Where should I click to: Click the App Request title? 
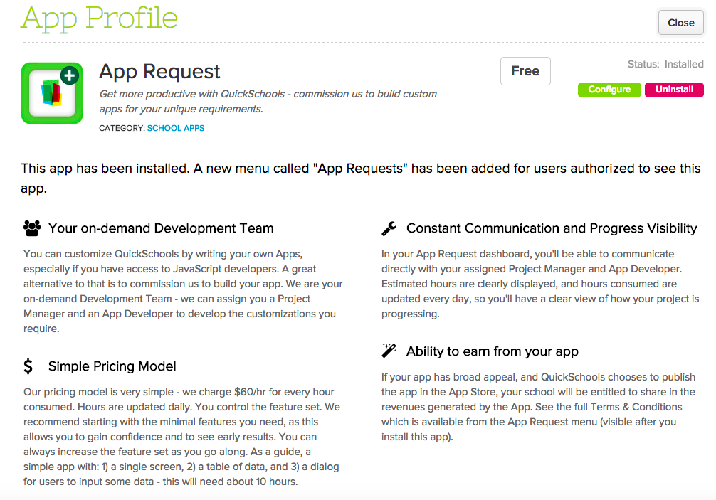pyautogui.click(x=160, y=71)
